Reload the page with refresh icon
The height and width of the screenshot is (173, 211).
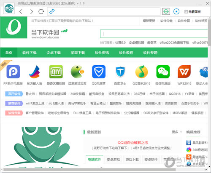pos(41,11)
